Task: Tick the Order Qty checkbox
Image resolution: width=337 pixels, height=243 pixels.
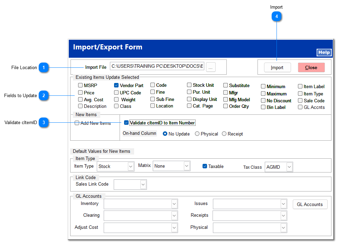Action: (x=225, y=106)
